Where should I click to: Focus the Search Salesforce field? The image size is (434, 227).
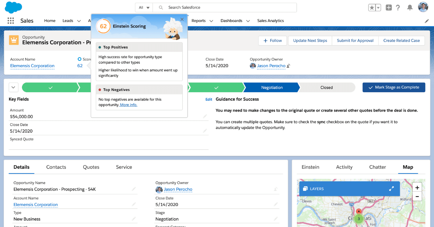[225, 8]
